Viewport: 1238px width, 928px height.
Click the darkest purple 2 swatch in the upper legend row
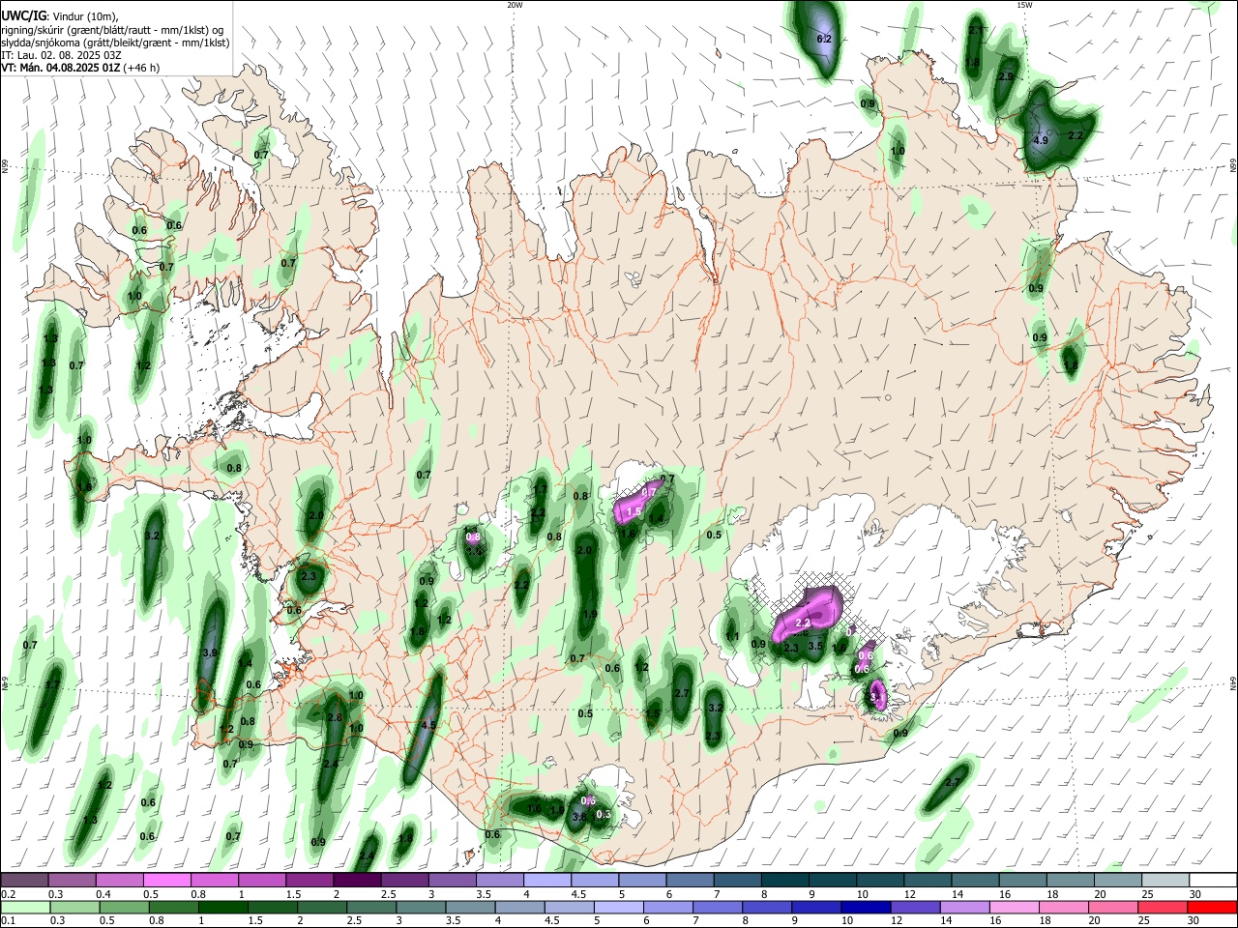click(x=357, y=880)
